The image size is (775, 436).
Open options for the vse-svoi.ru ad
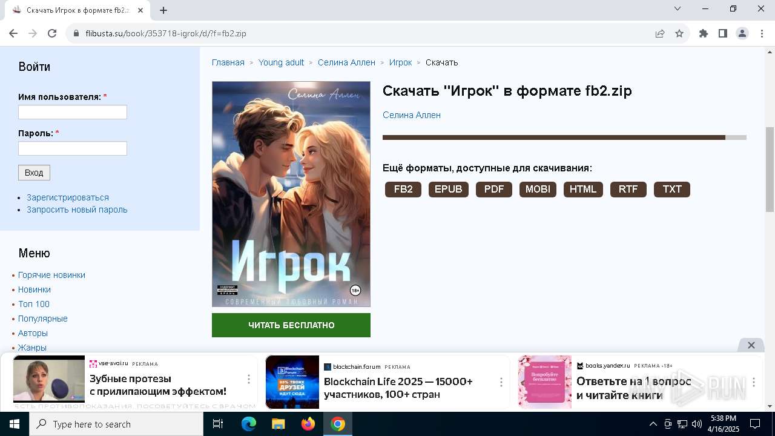click(248, 379)
